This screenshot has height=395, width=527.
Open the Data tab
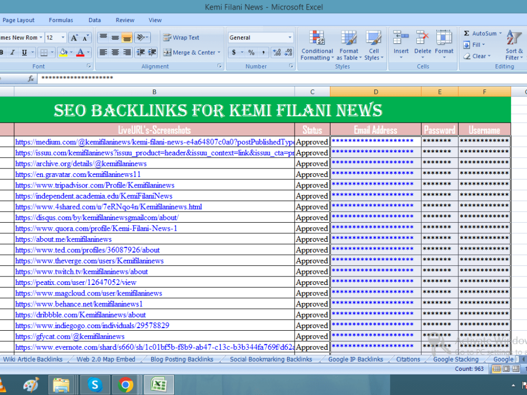click(95, 20)
